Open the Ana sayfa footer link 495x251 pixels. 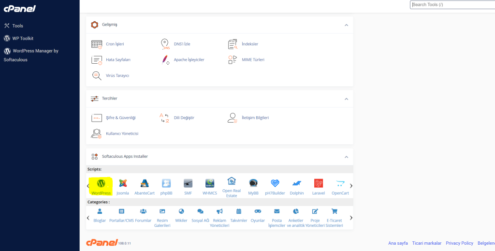(x=398, y=243)
